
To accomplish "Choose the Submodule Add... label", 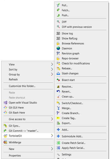I will pyautogui.click(x=72, y=136).
